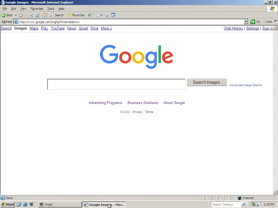Open the File menu
Screen dimensions: 278x208
5,9
